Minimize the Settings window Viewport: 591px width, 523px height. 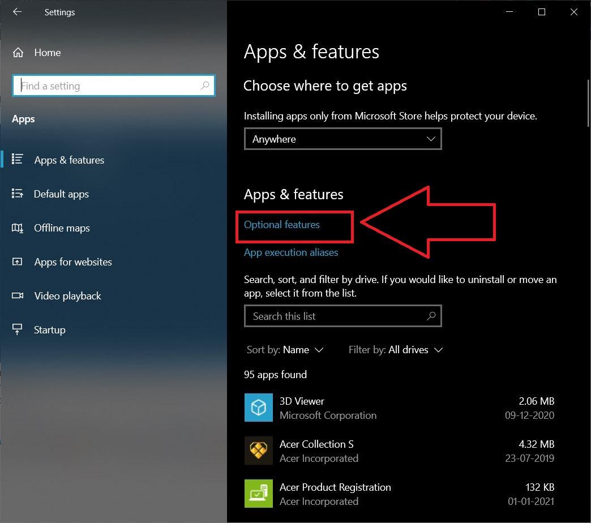(509, 12)
